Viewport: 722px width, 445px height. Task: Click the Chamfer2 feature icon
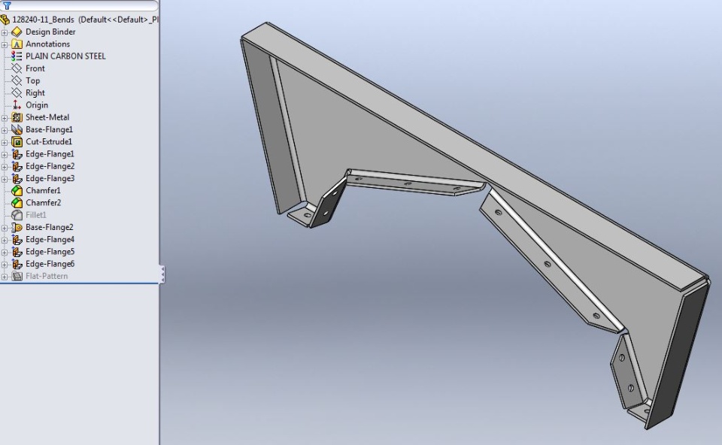click(x=17, y=203)
